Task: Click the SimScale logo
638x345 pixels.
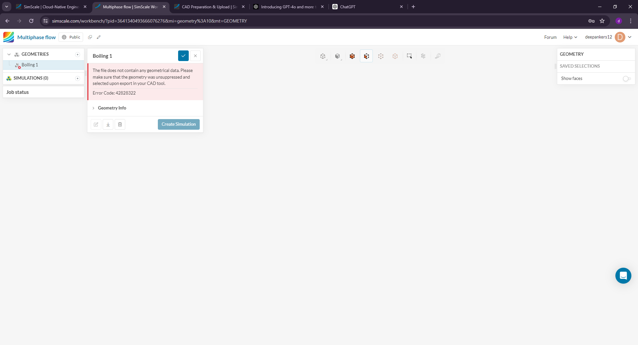Action: (9, 37)
